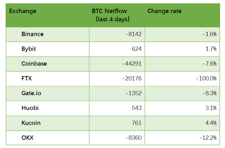
Task: Select the FTX exchange cell
Action: click(27, 78)
